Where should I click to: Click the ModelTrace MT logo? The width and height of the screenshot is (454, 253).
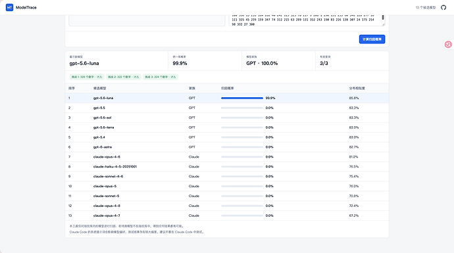[x=10, y=7]
